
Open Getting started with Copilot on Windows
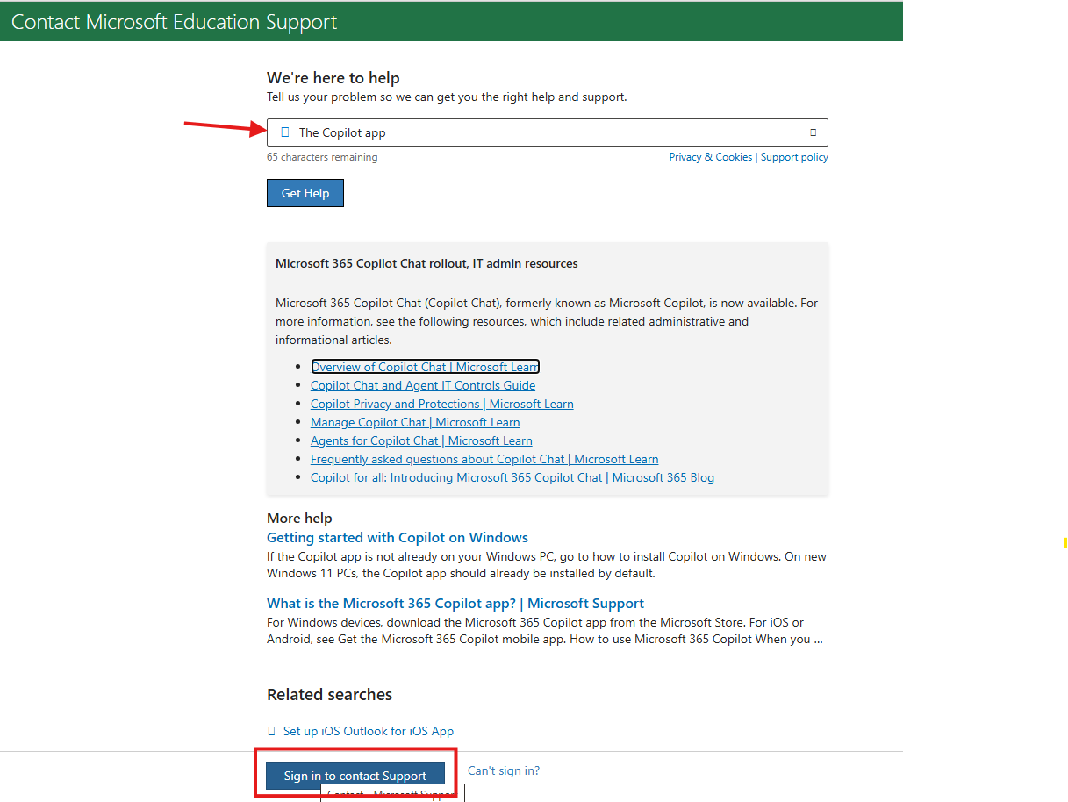(398, 537)
